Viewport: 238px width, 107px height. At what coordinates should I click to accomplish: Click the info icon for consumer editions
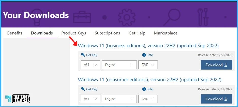click(144, 89)
